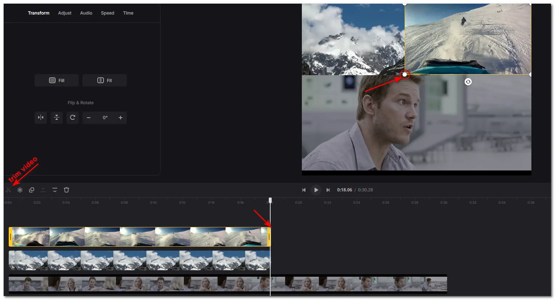
Task: Click the 0:30.28 total duration text
Action: click(x=365, y=190)
